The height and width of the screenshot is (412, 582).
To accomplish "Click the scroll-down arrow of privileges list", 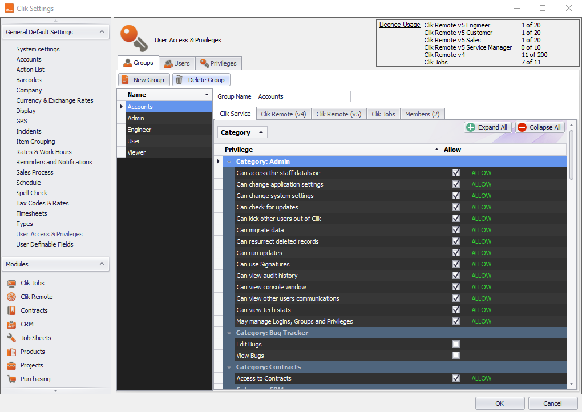I will [x=571, y=385].
